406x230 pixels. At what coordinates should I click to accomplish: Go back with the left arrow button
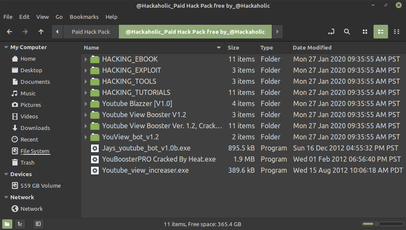click(9, 32)
